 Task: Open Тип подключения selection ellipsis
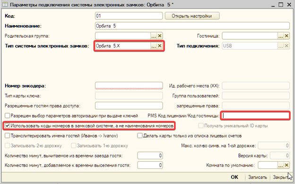(x=280, y=46)
